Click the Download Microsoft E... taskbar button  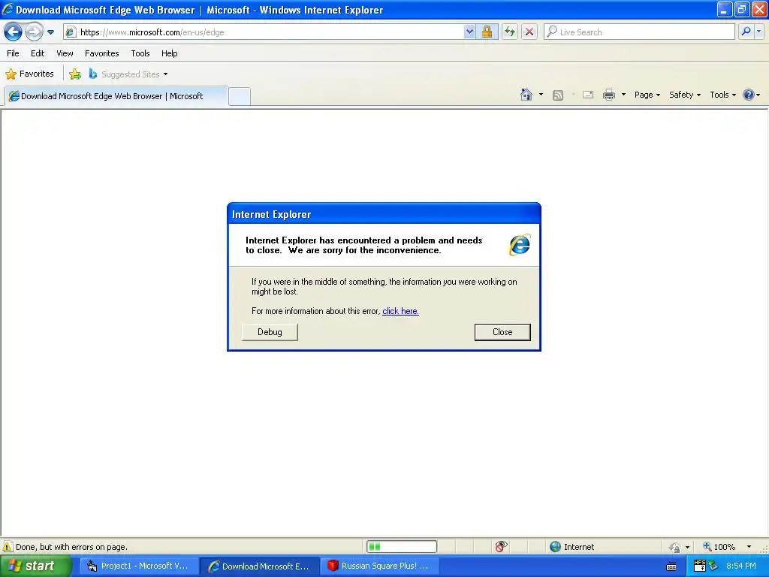coord(260,566)
